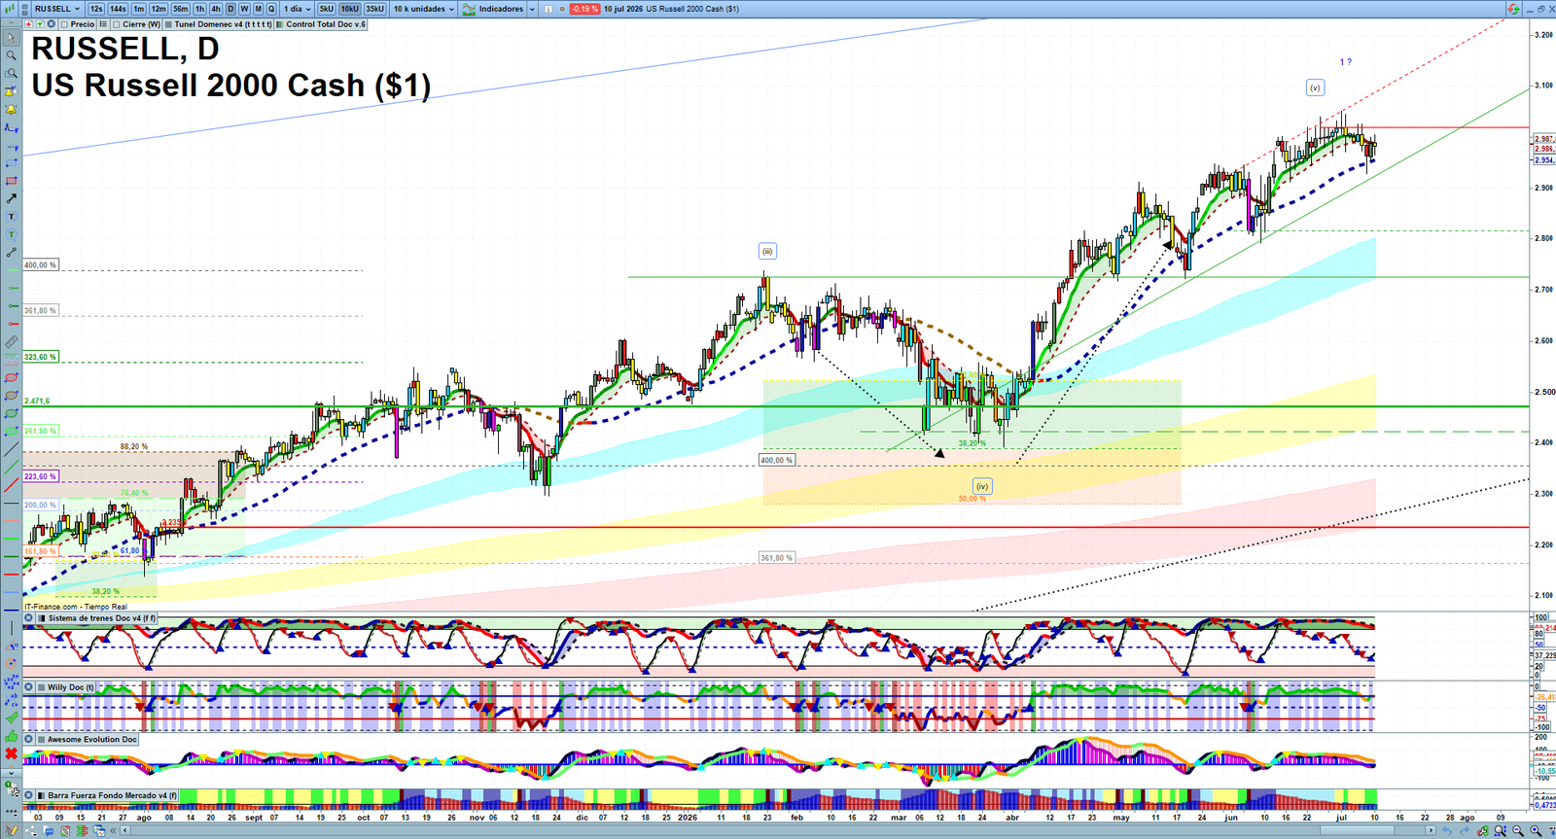Select the 4h timeframe
Screen dimensions: 1556x839
(216, 9)
